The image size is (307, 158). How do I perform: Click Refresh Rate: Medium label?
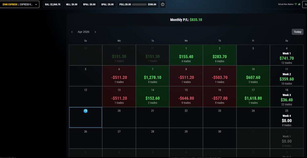[286, 4]
